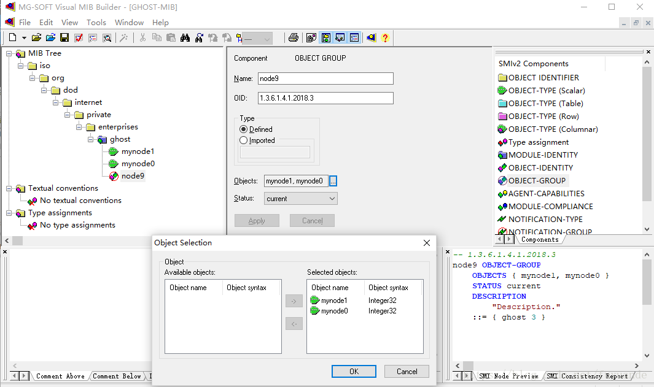
Task: Click Cancel in Object Selection dialog
Action: (x=407, y=372)
